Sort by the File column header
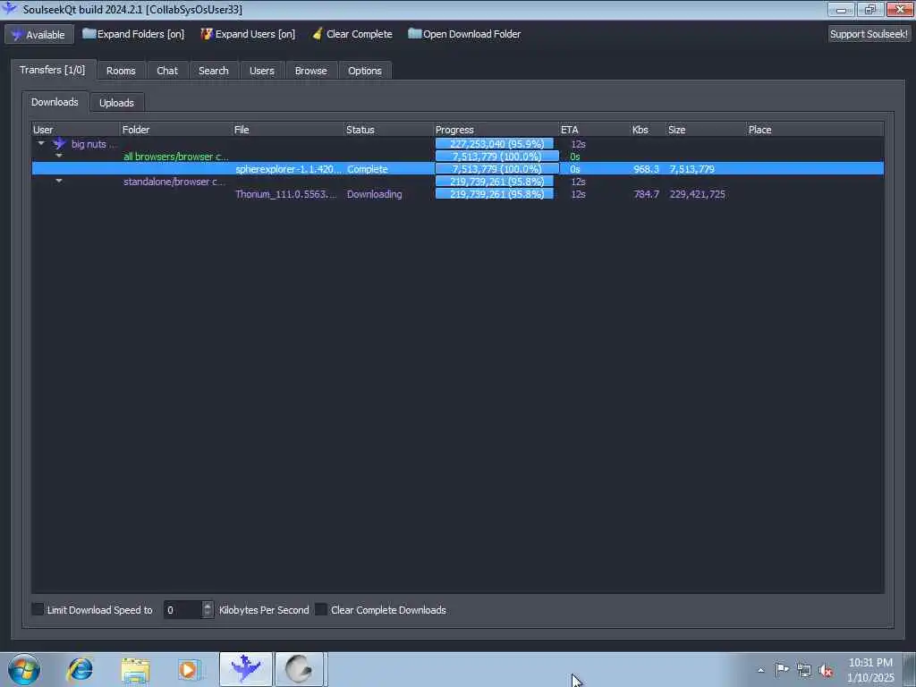 click(288, 130)
